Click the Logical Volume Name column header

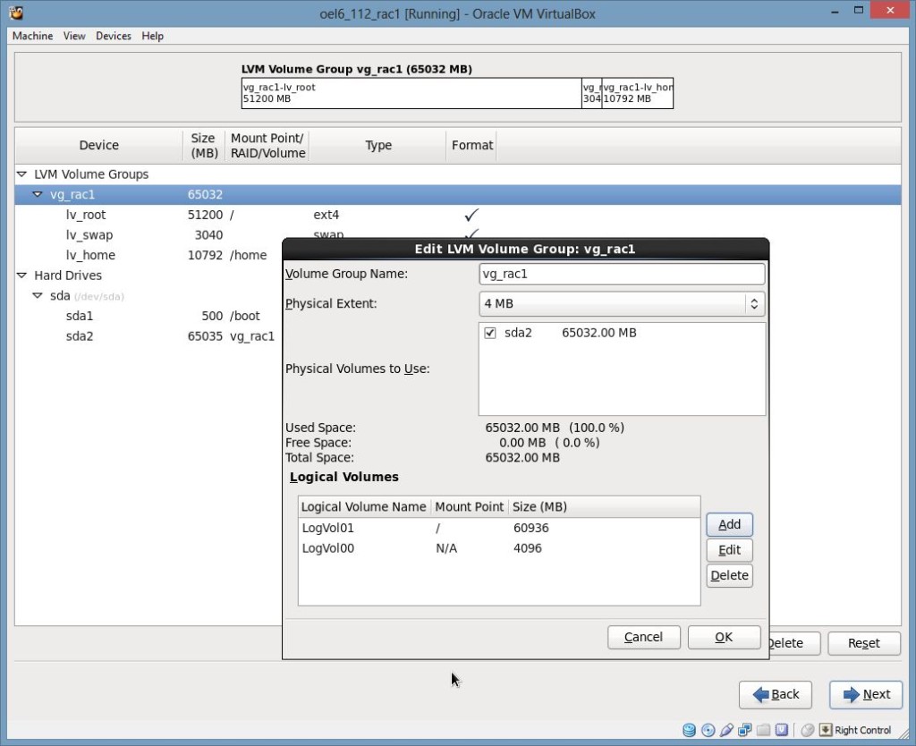tap(364, 507)
